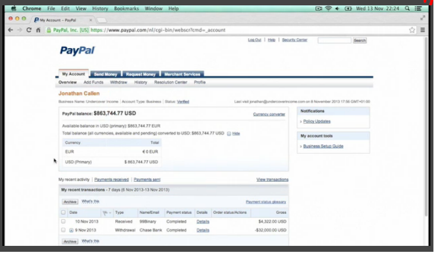
Task: Click the Verified status link
Action: pos(183,102)
